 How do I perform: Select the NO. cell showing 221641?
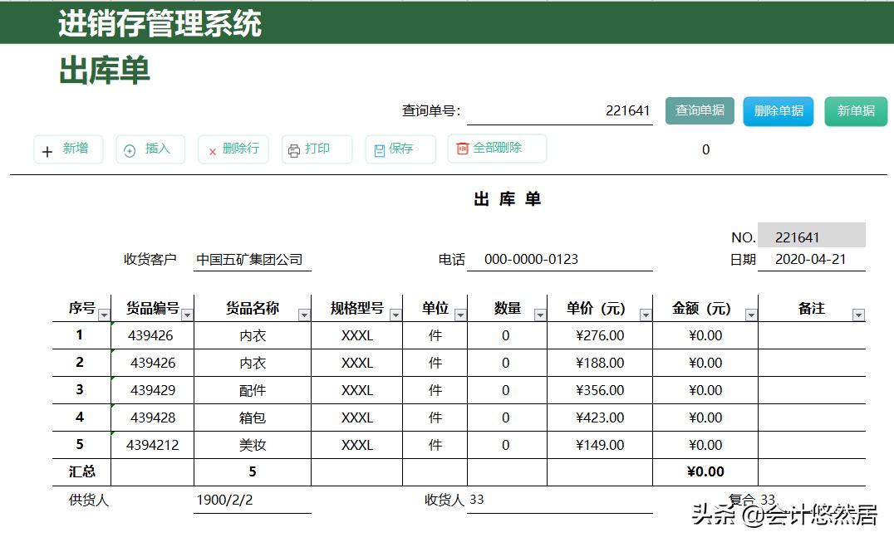click(812, 235)
